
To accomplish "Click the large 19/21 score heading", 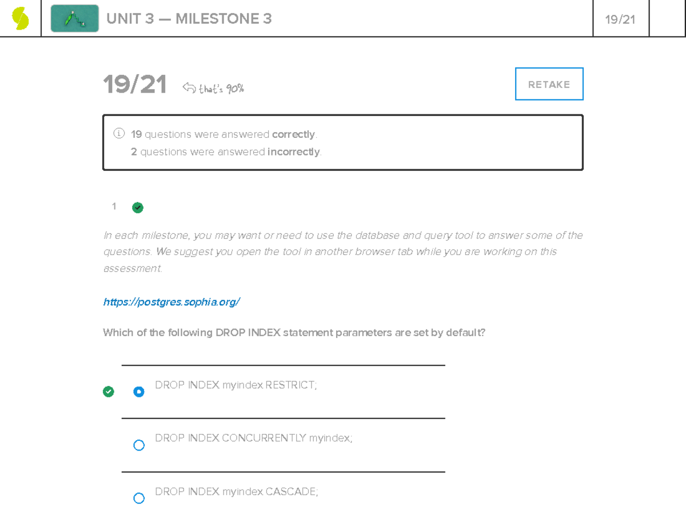I will tap(135, 85).
